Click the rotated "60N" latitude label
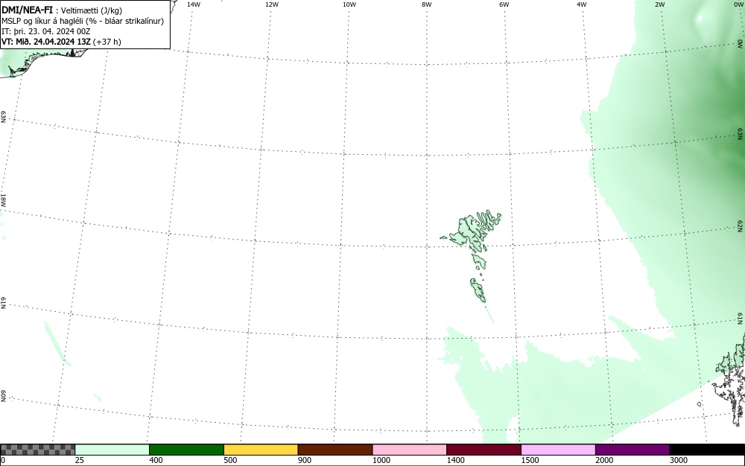This screenshot has width=745, height=466. [x=3, y=396]
